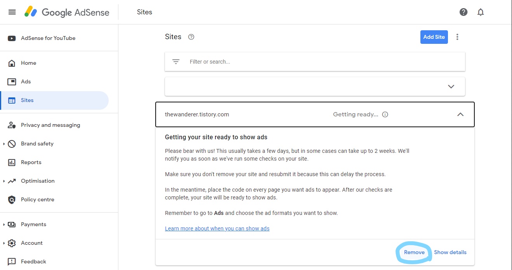Screen dimensions: 512x270
Task: Click the Privacy and messaging icon
Action: point(12,125)
